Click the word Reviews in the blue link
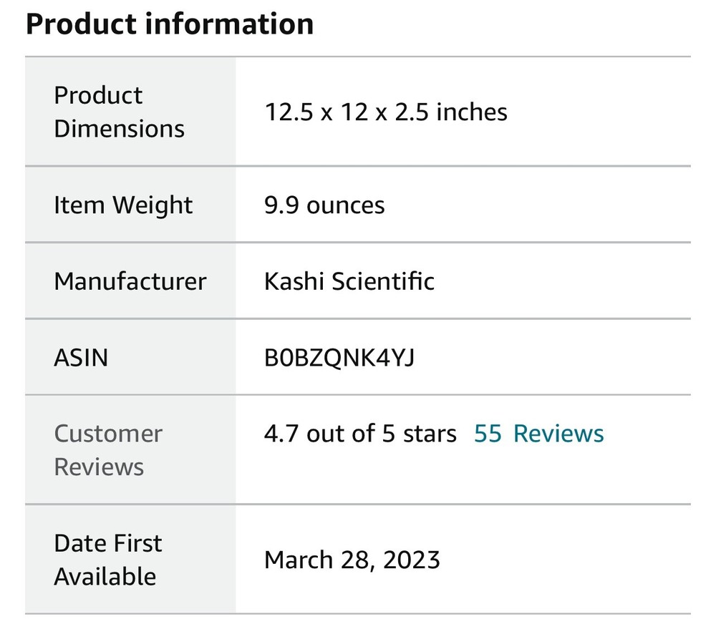Screen dimensions: 716x619 point(558,434)
